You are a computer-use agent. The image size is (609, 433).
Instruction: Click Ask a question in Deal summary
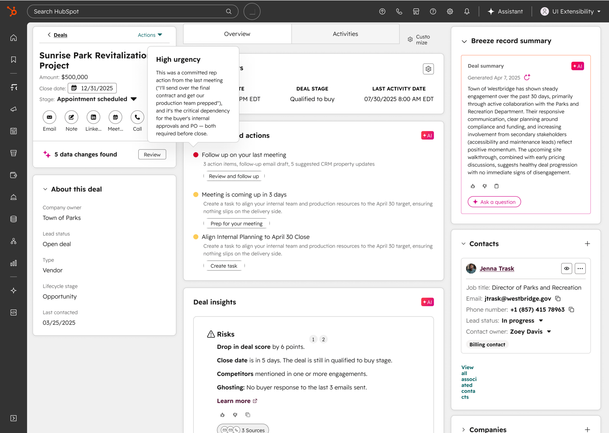point(494,202)
